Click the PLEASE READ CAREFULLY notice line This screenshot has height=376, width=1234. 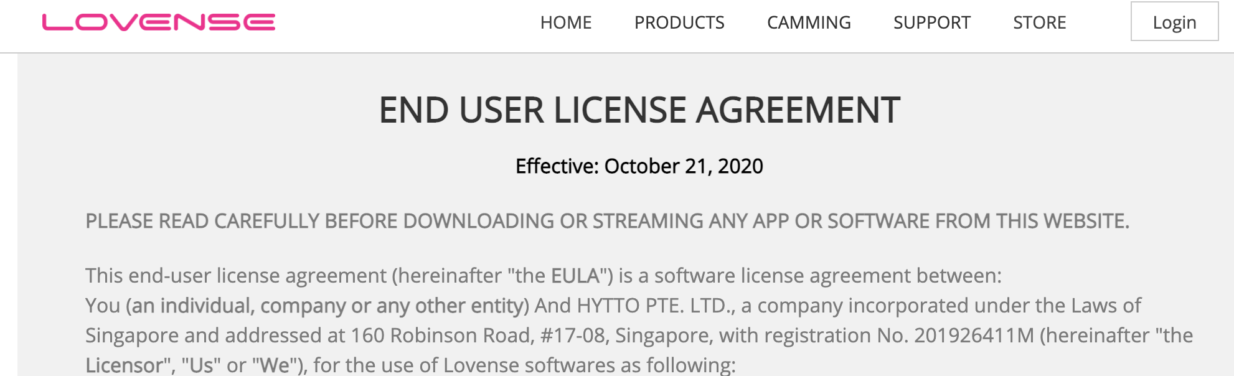[607, 221]
